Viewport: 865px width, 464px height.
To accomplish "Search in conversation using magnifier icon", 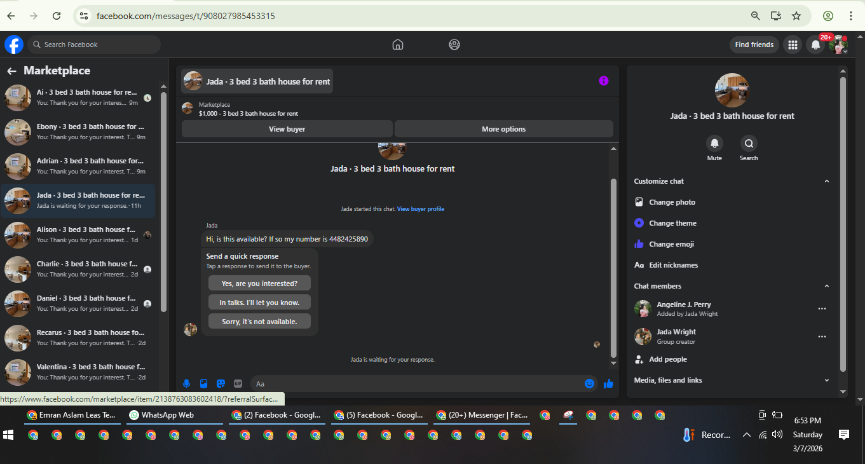I will [749, 143].
